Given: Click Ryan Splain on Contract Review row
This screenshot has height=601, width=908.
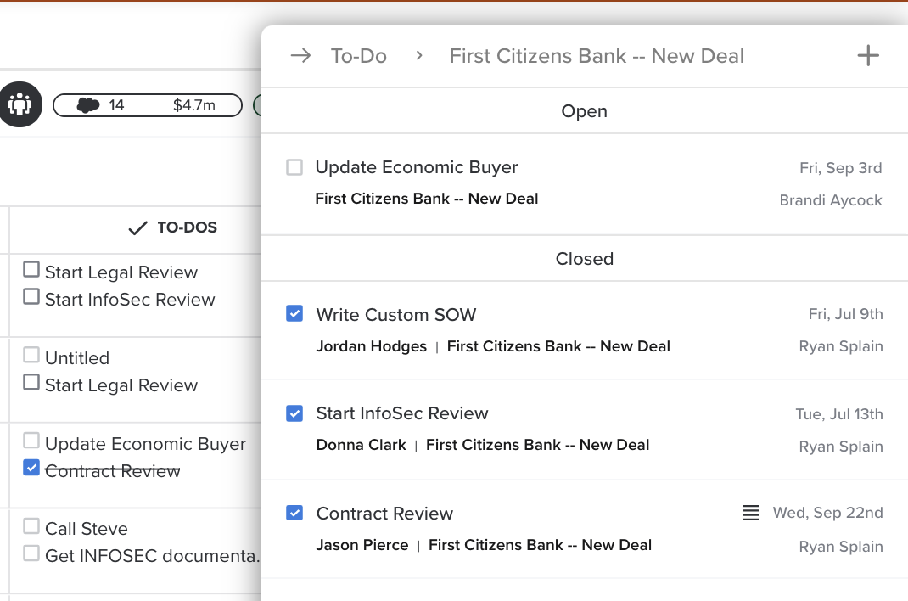Looking at the screenshot, I should click(841, 547).
